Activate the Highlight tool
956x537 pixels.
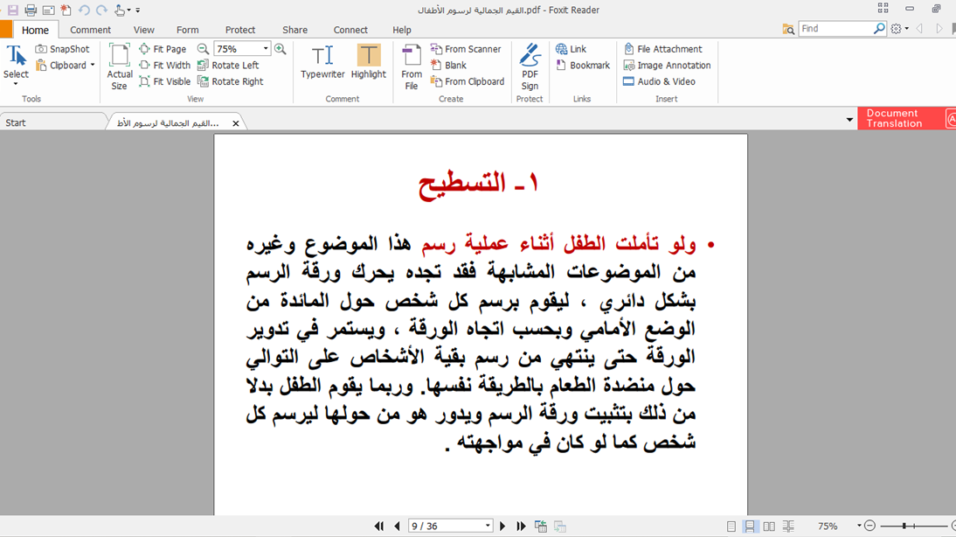tap(368, 62)
